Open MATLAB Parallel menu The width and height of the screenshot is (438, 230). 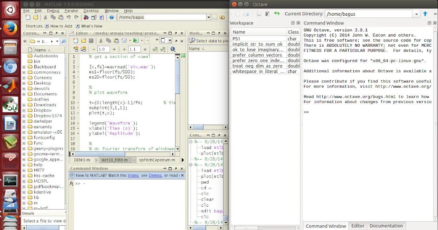pyautogui.click(x=72, y=11)
